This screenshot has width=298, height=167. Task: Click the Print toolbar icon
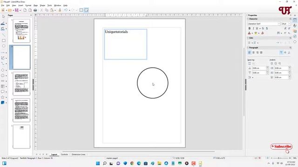pos(35,10)
